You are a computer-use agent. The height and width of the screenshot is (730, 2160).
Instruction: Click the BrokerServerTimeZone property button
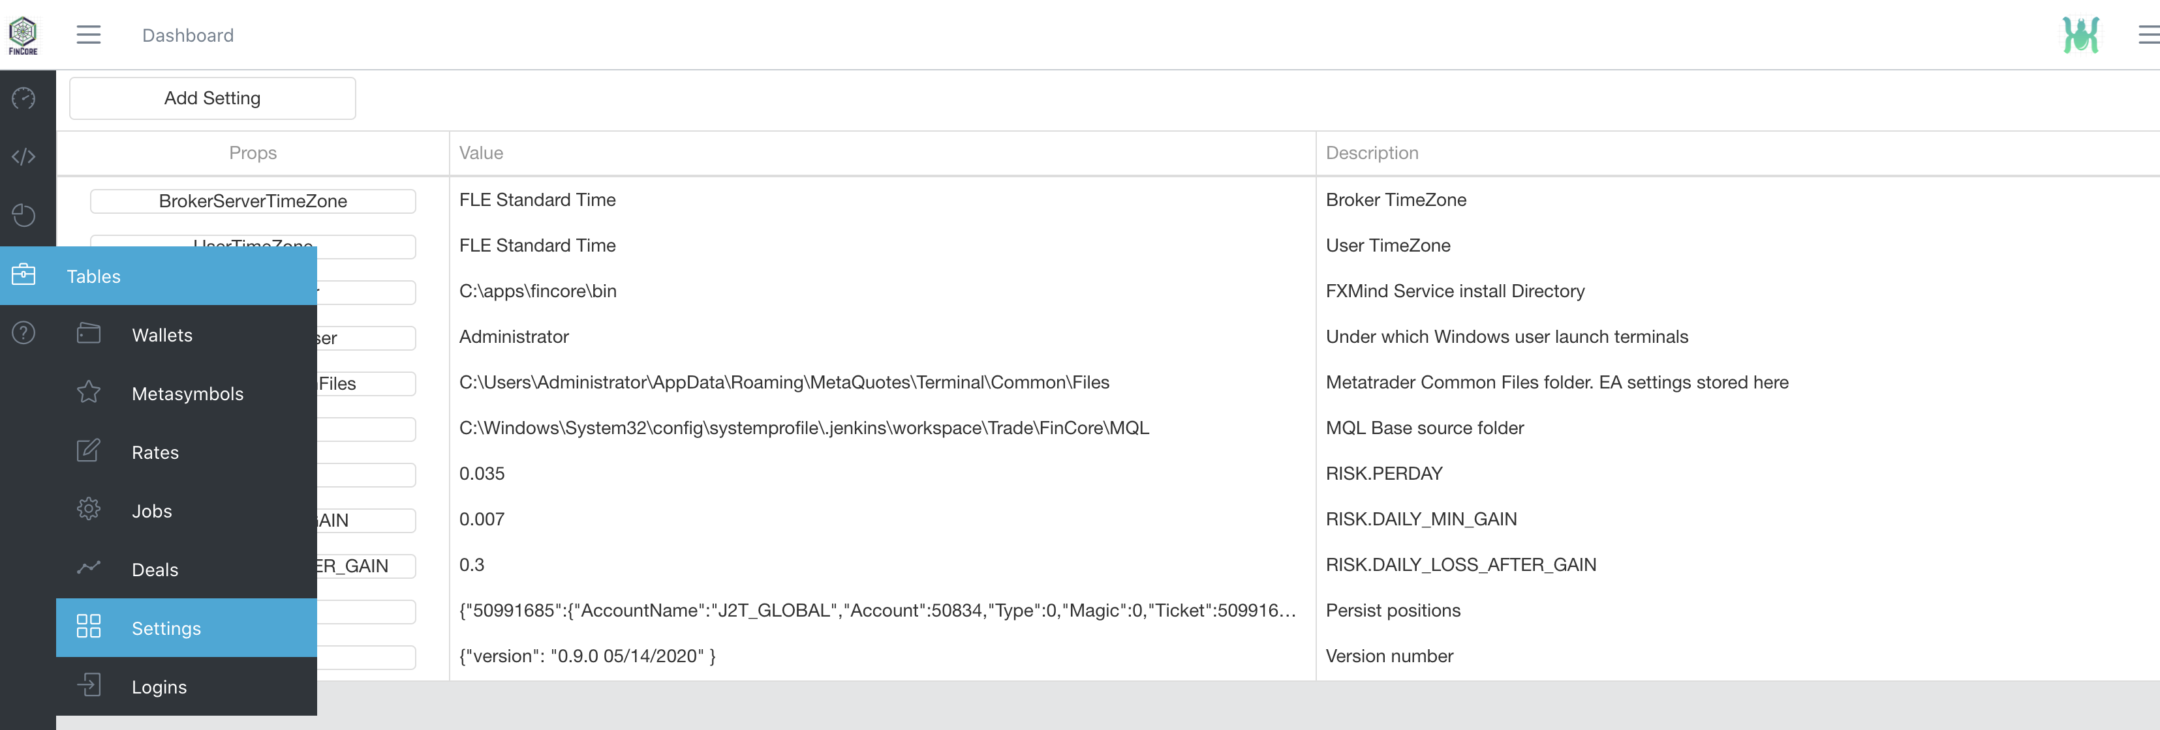click(x=253, y=201)
